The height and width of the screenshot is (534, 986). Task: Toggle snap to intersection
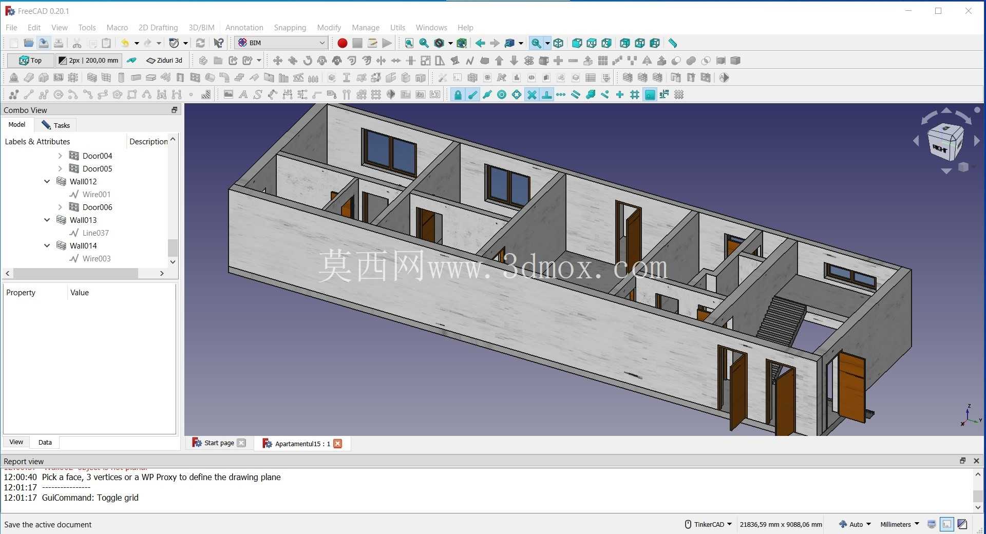coord(532,94)
